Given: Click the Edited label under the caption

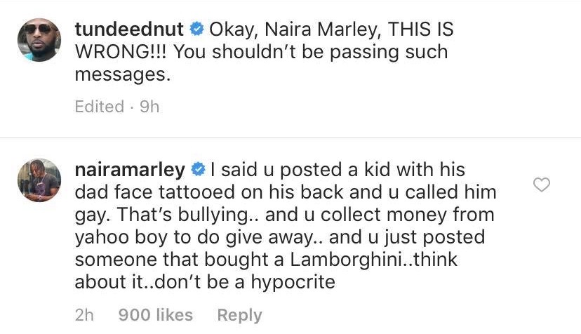Looking at the screenshot, I should 99,106.
